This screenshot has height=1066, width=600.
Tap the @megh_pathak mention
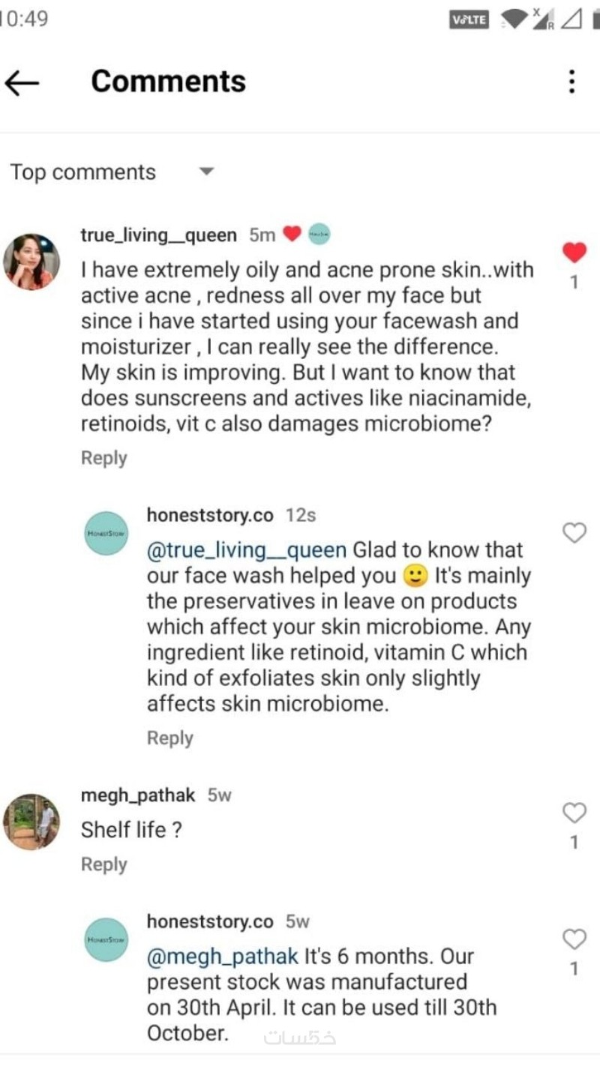click(x=223, y=957)
